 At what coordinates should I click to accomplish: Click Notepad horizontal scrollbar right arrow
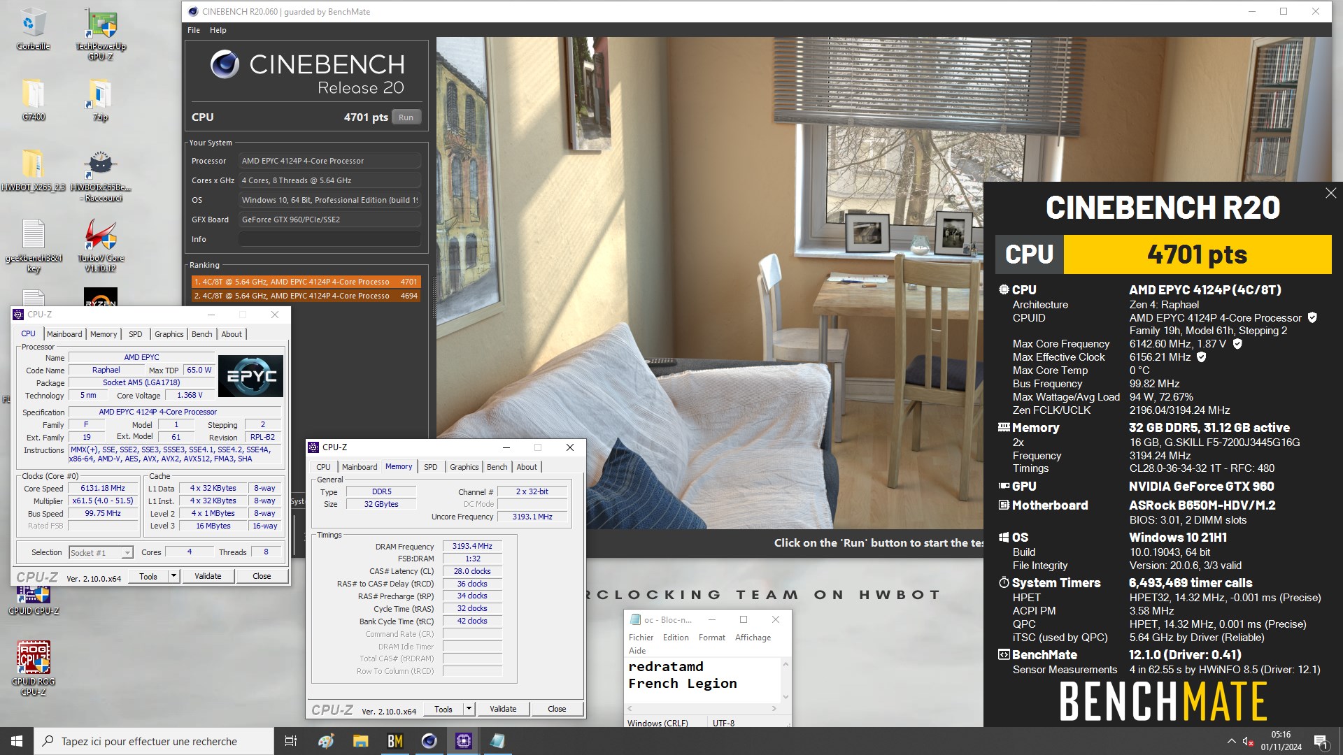[774, 709]
